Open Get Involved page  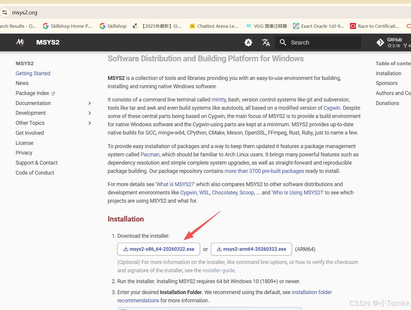(x=30, y=133)
